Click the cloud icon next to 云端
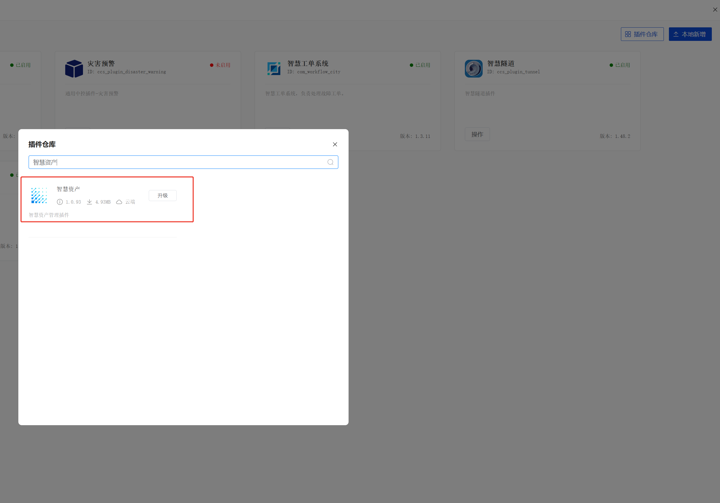The height and width of the screenshot is (503, 720). click(x=119, y=202)
